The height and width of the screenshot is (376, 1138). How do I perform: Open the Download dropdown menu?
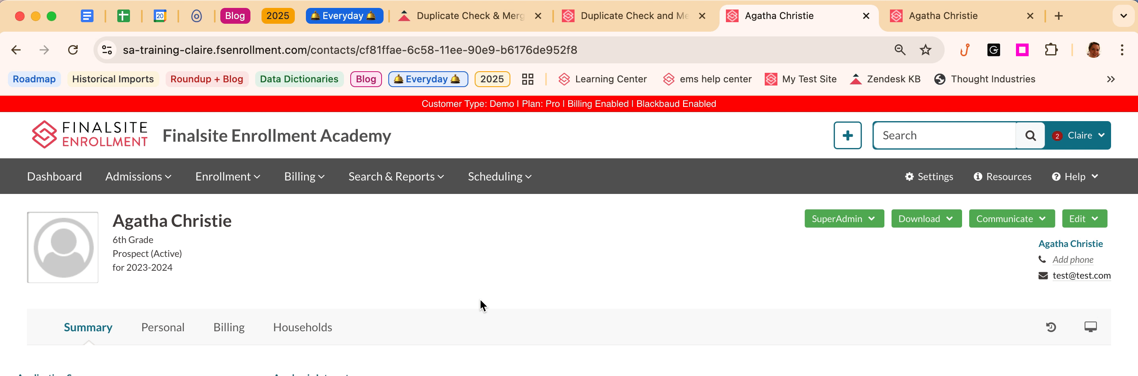tap(926, 219)
